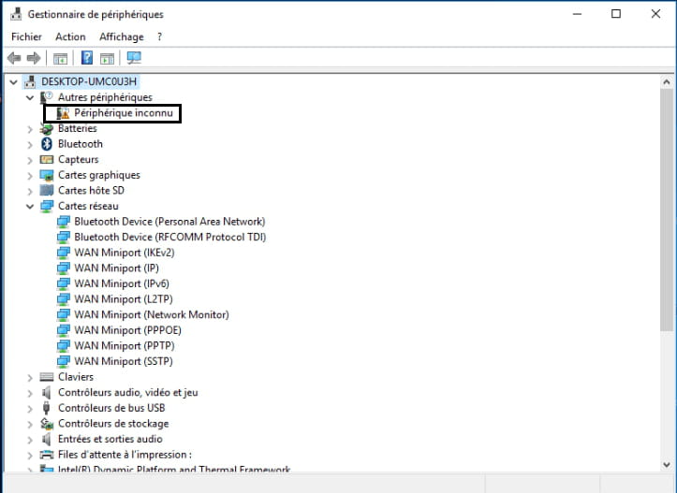
Task: Click the adapter icon of WAN Miniport (SSTP)
Action: tap(64, 361)
